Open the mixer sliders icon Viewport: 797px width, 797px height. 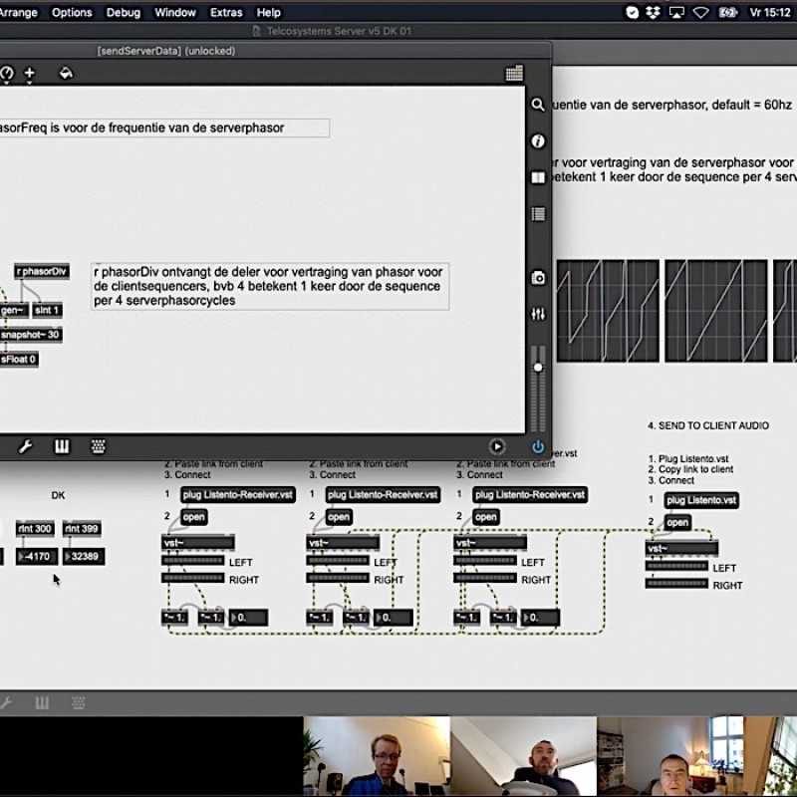click(538, 314)
